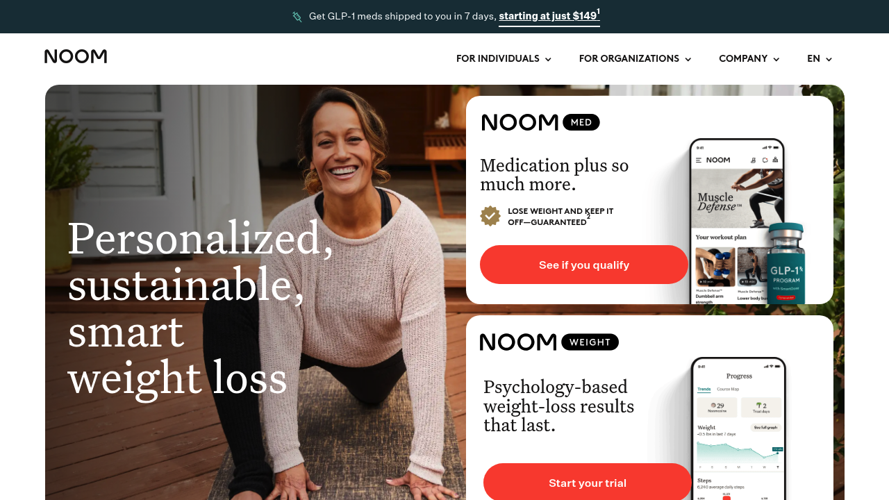Open the For Individuals menu
Viewport: 889px width, 500px height.
(504, 58)
